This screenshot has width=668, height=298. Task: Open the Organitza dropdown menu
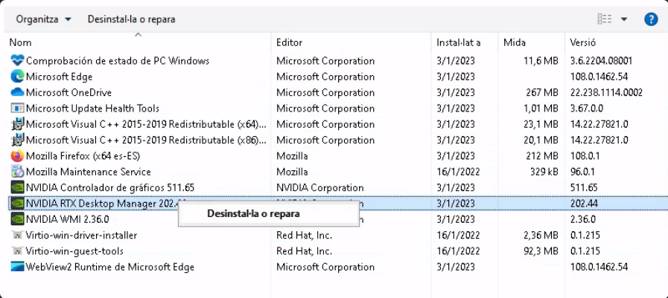44,19
